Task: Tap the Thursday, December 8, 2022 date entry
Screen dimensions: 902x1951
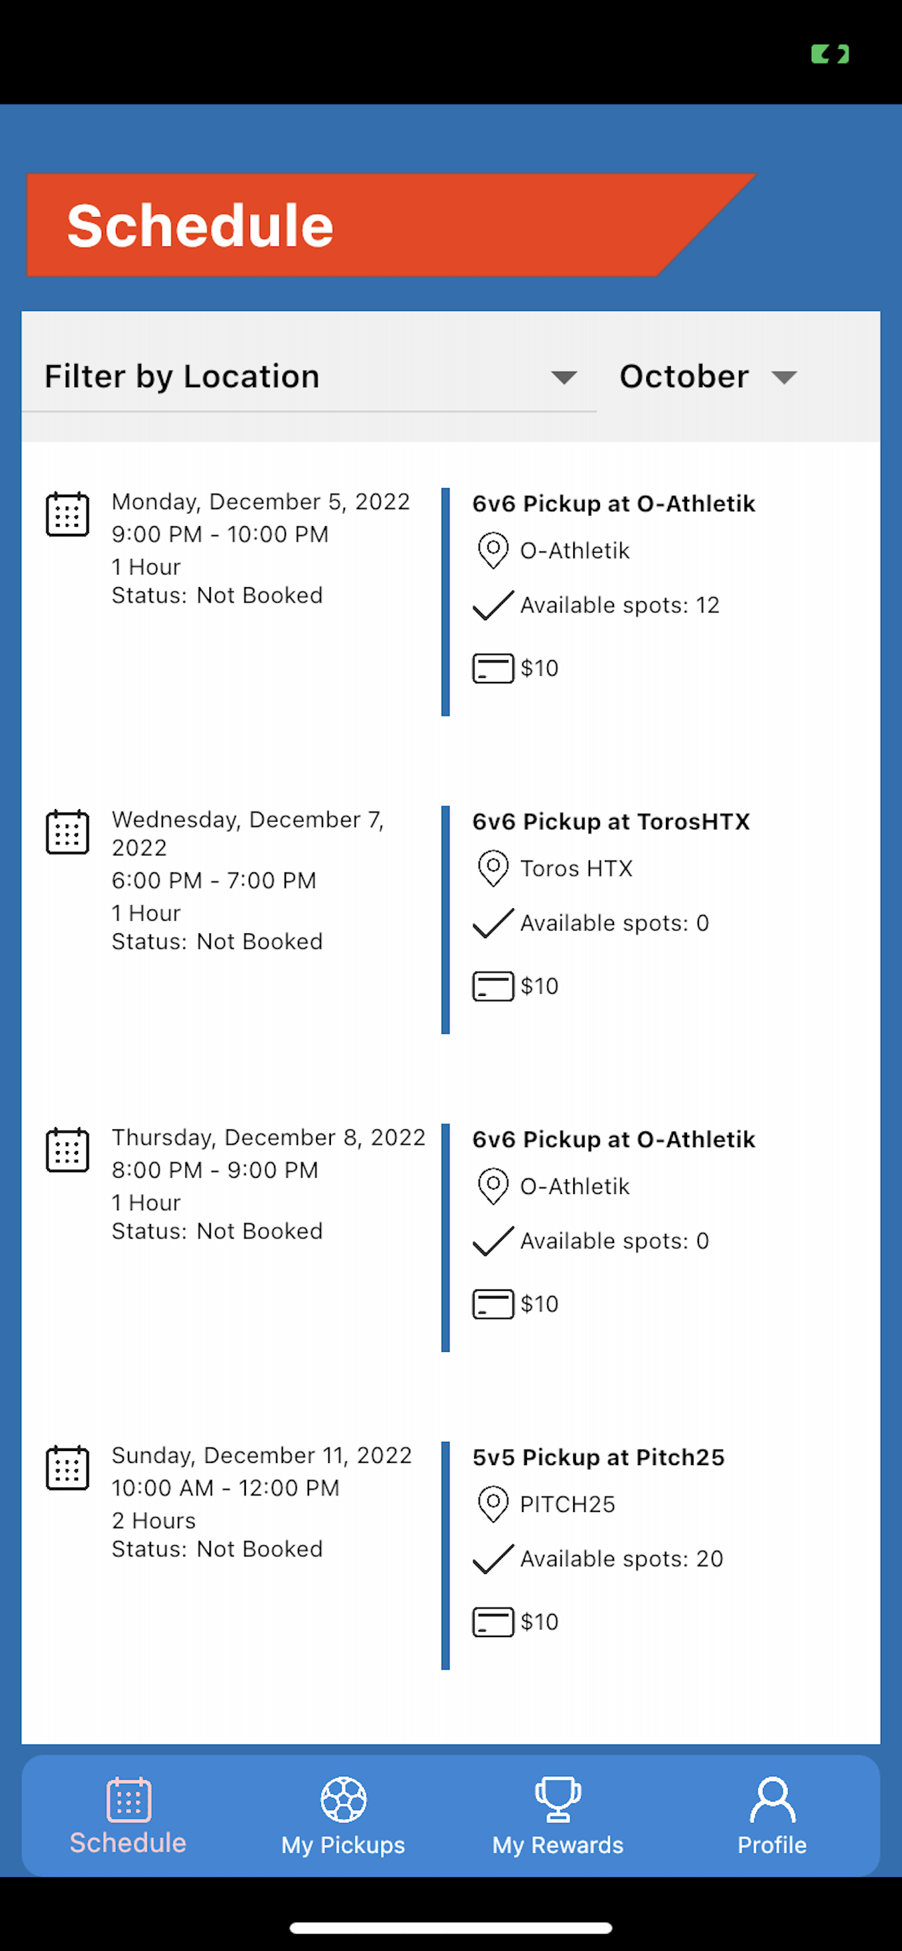Action: (268, 1138)
